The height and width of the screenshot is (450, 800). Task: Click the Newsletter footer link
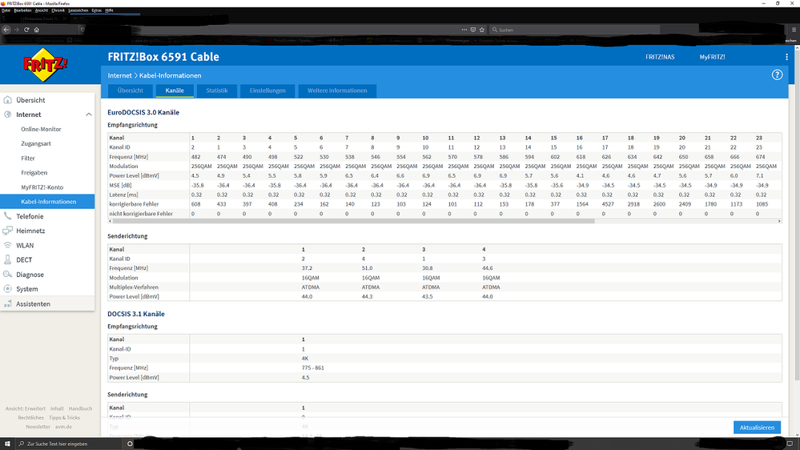(38, 427)
